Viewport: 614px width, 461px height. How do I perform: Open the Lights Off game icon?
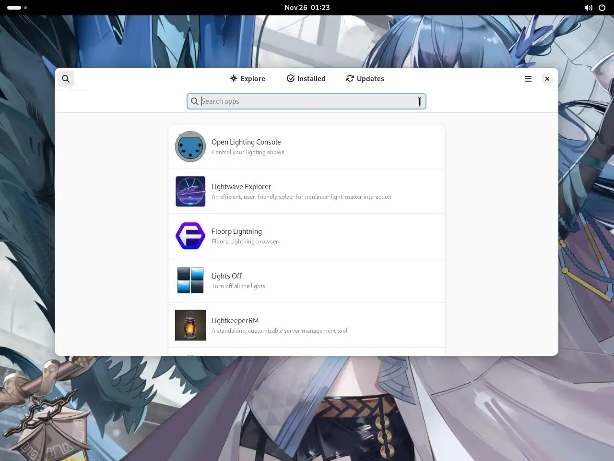190,280
